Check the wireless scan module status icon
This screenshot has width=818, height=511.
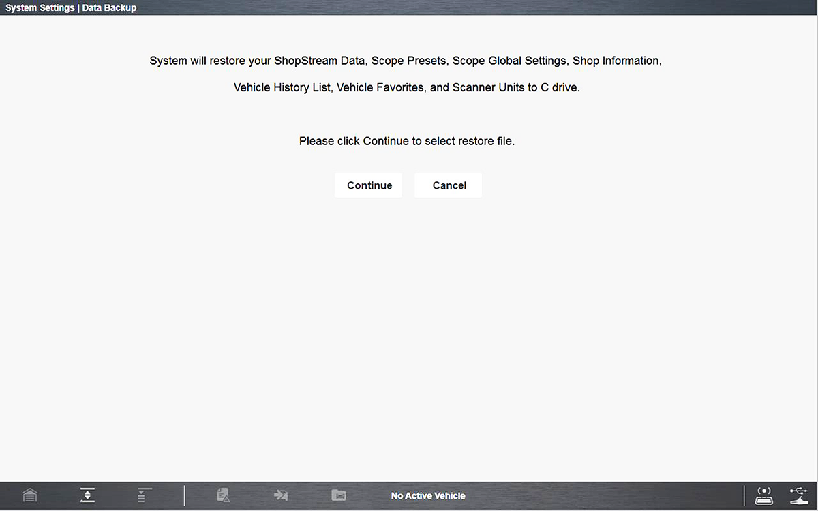pyautogui.click(x=764, y=495)
